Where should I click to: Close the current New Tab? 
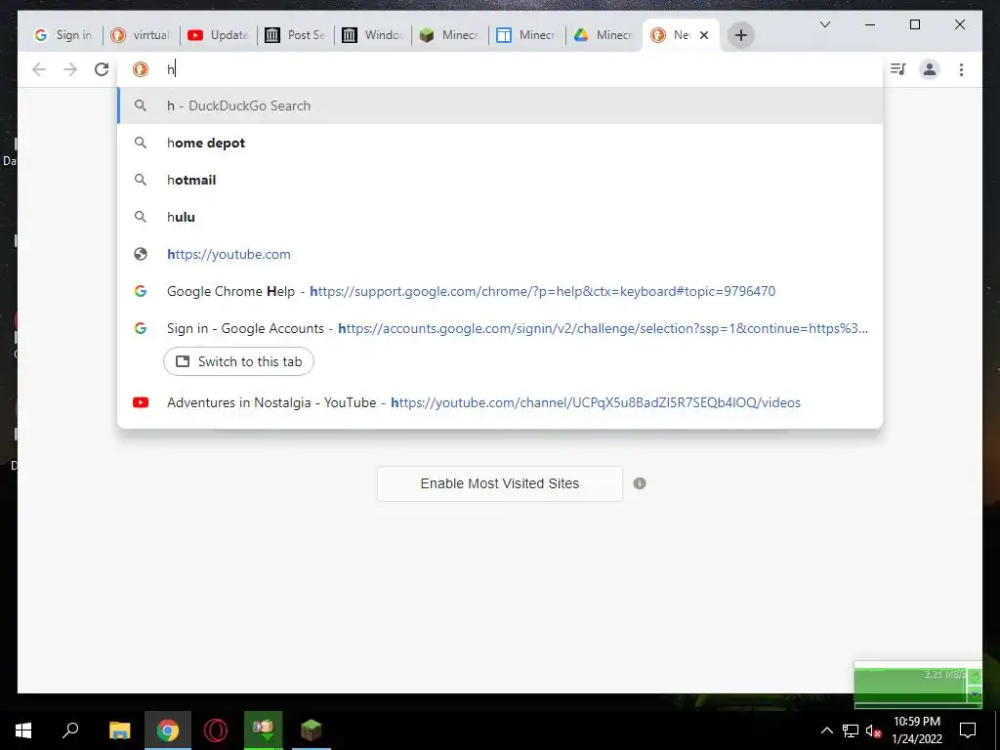(x=704, y=35)
